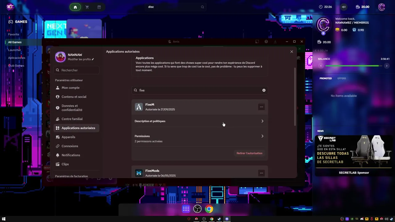This screenshot has height=222, width=395.
Task: Open the Discord help question-mark icon
Action: pos(266,42)
